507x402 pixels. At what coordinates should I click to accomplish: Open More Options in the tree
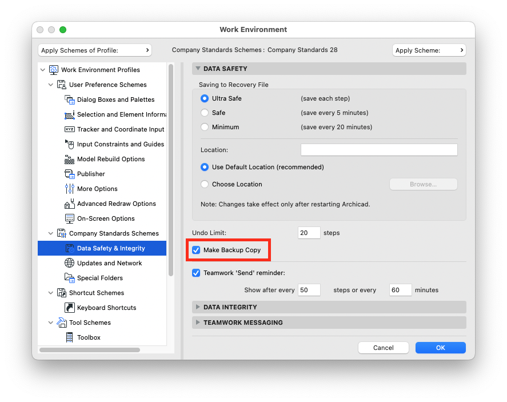(97, 189)
